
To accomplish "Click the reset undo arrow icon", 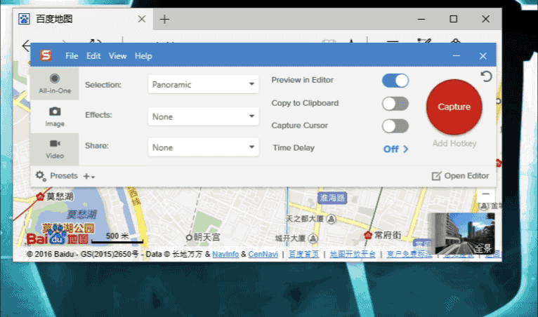I will click(x=486, y=76).
